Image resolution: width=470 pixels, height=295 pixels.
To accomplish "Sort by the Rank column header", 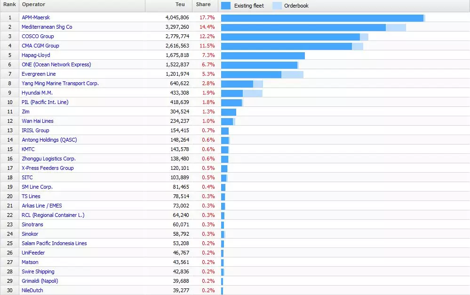I will click(9, 5).
